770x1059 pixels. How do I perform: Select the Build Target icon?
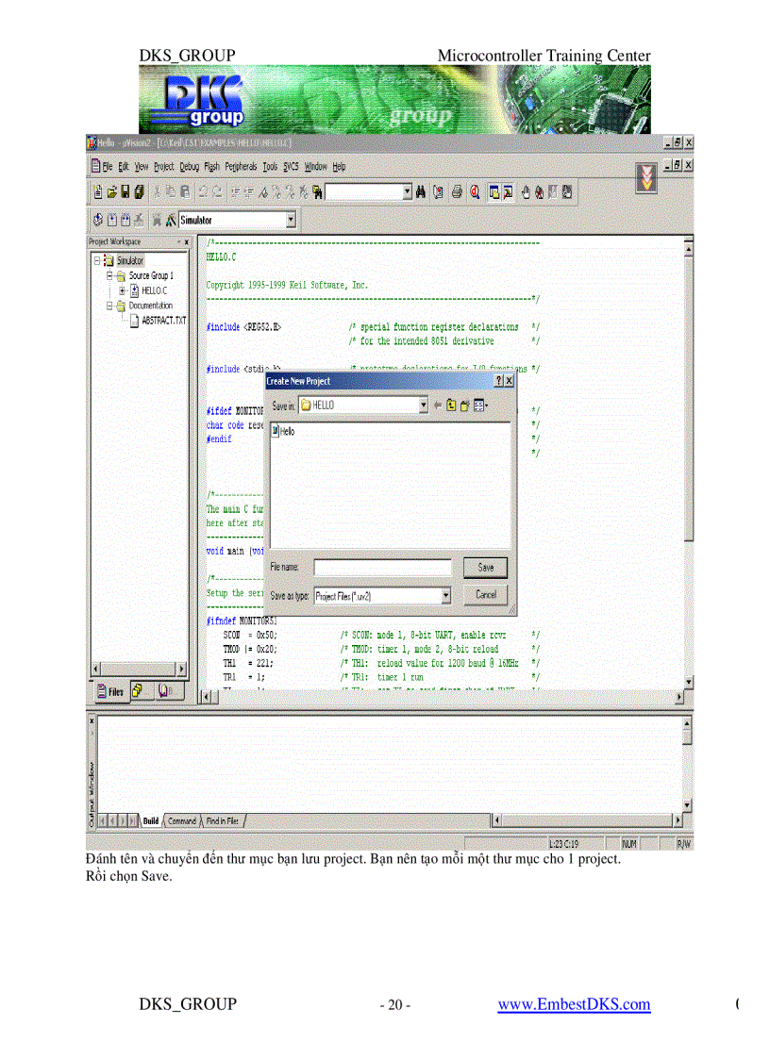(x=110, y=219)
